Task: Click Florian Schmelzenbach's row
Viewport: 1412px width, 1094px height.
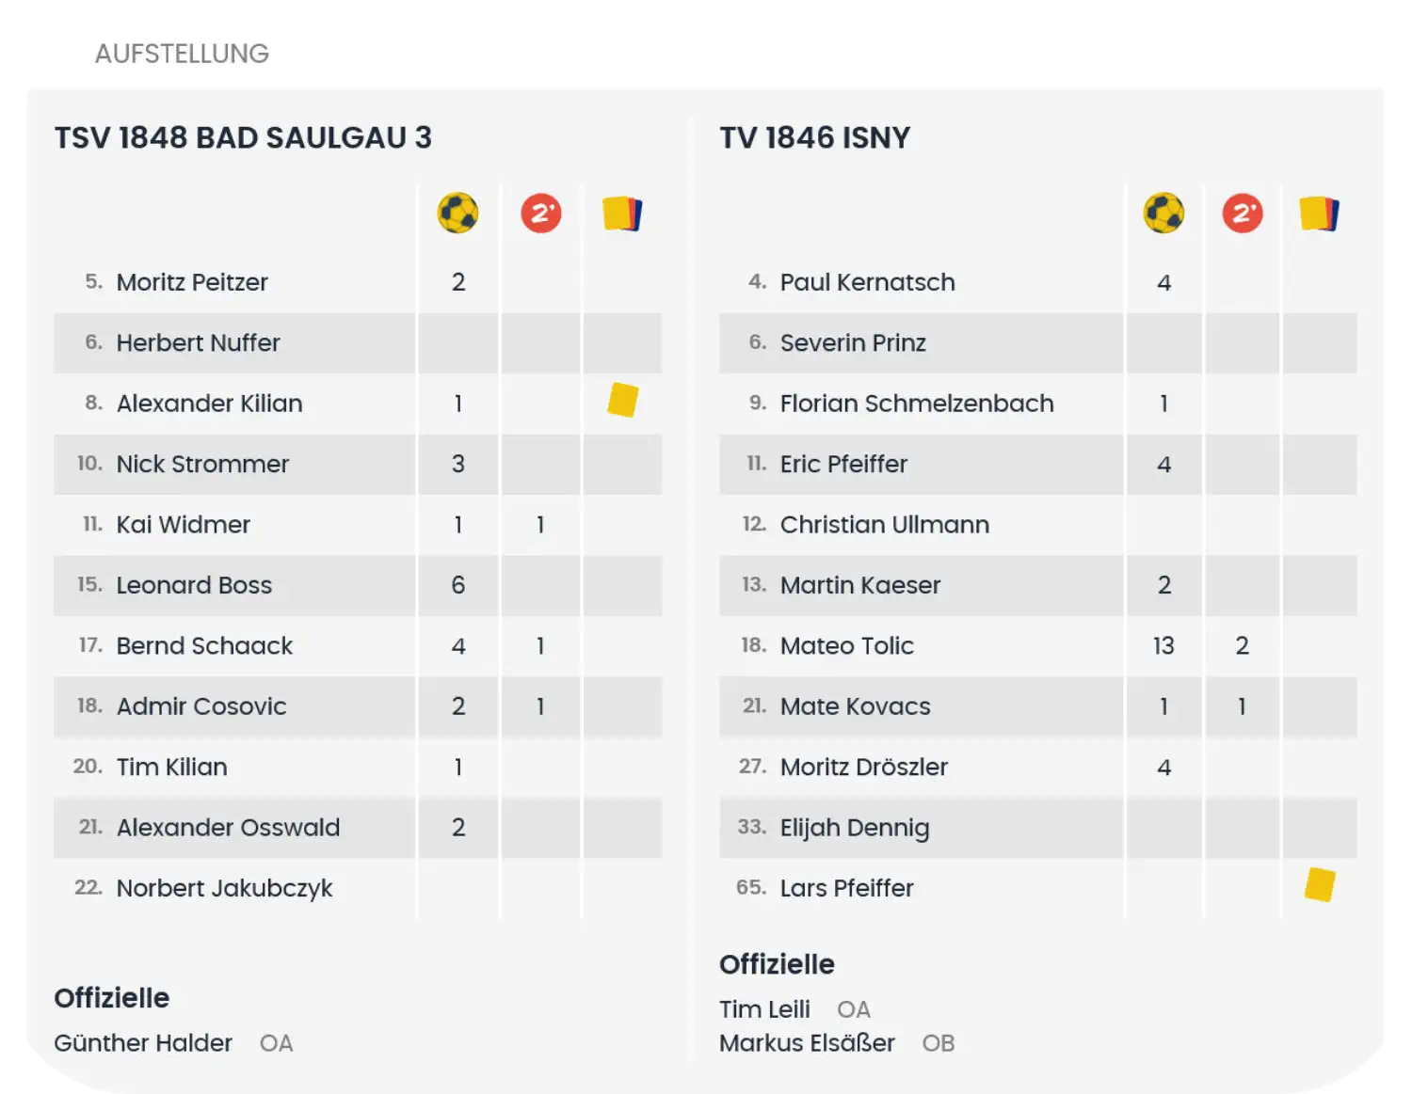Action: 916,404
